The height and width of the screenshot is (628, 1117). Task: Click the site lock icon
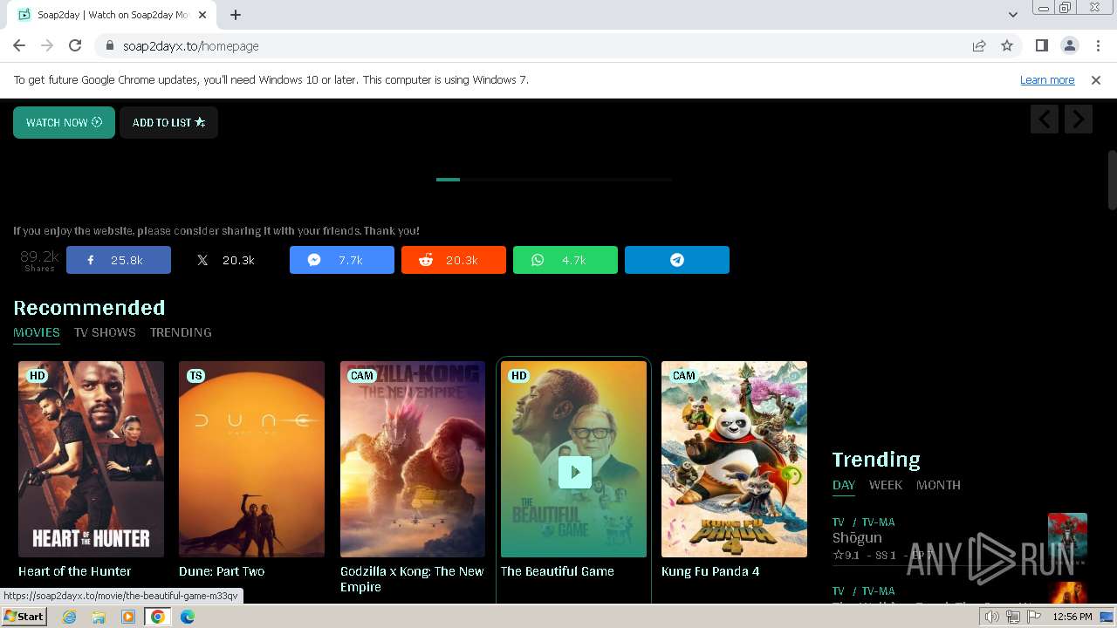[x=110, y=45]
